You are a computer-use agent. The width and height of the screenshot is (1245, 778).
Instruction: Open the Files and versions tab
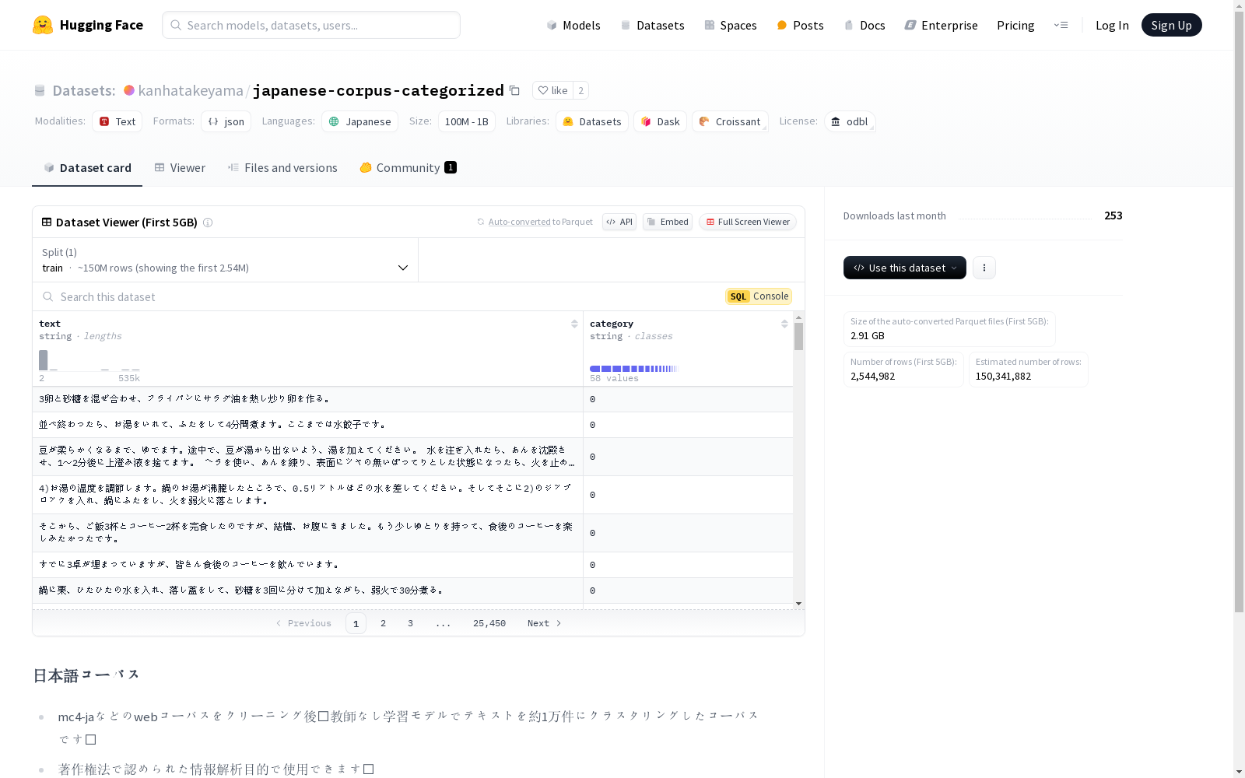click(282, 168)
